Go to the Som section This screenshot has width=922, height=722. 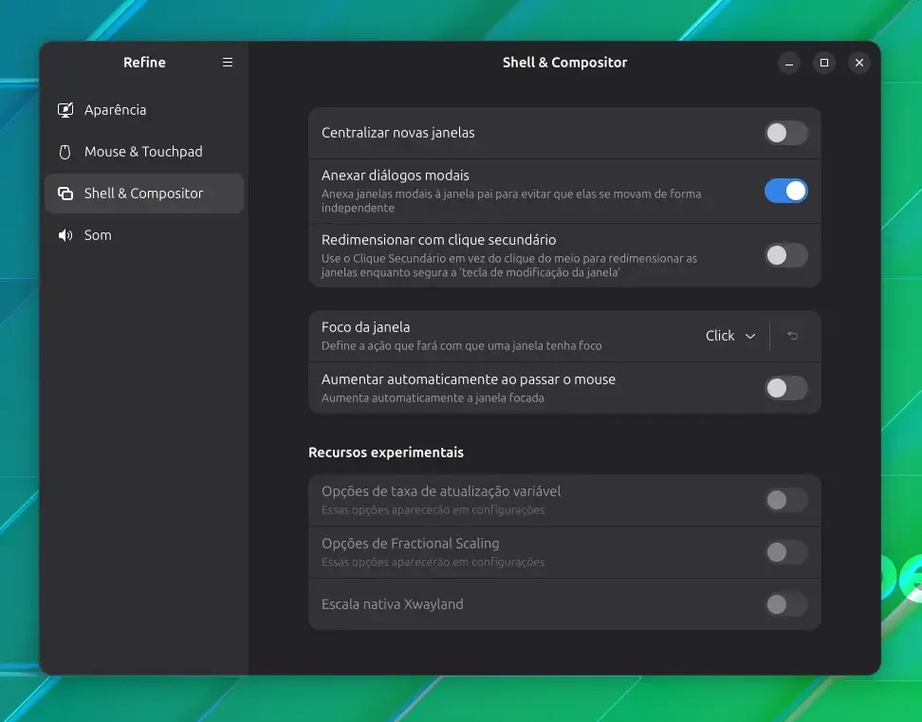pyautogui.click(x=144, y=235)
